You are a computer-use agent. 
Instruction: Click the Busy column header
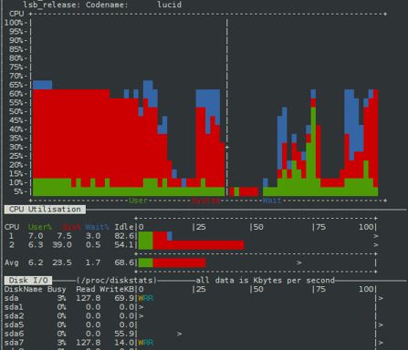57,289
